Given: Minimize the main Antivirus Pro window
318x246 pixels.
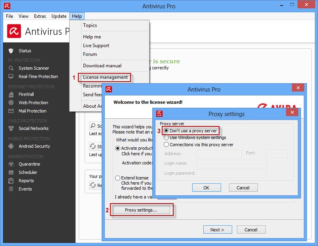Looking at the screenshot, I should pos(282,5).
